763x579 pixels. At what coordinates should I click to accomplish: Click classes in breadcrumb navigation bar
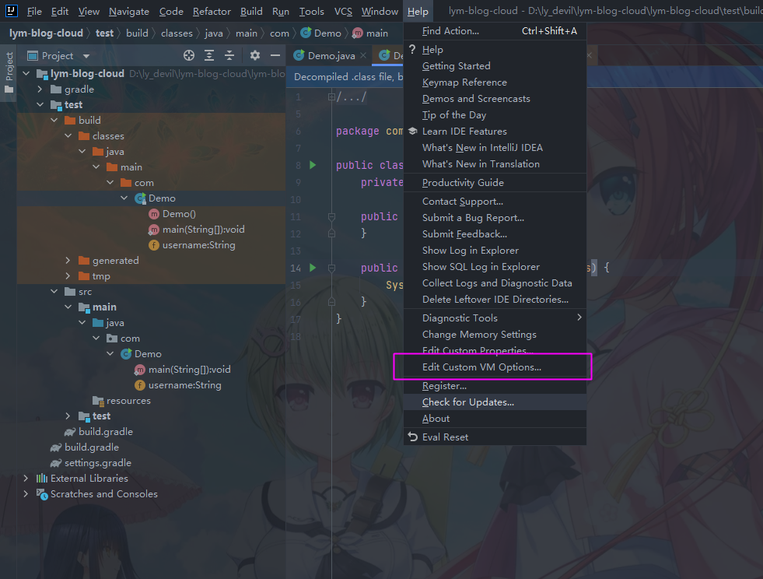177,33
